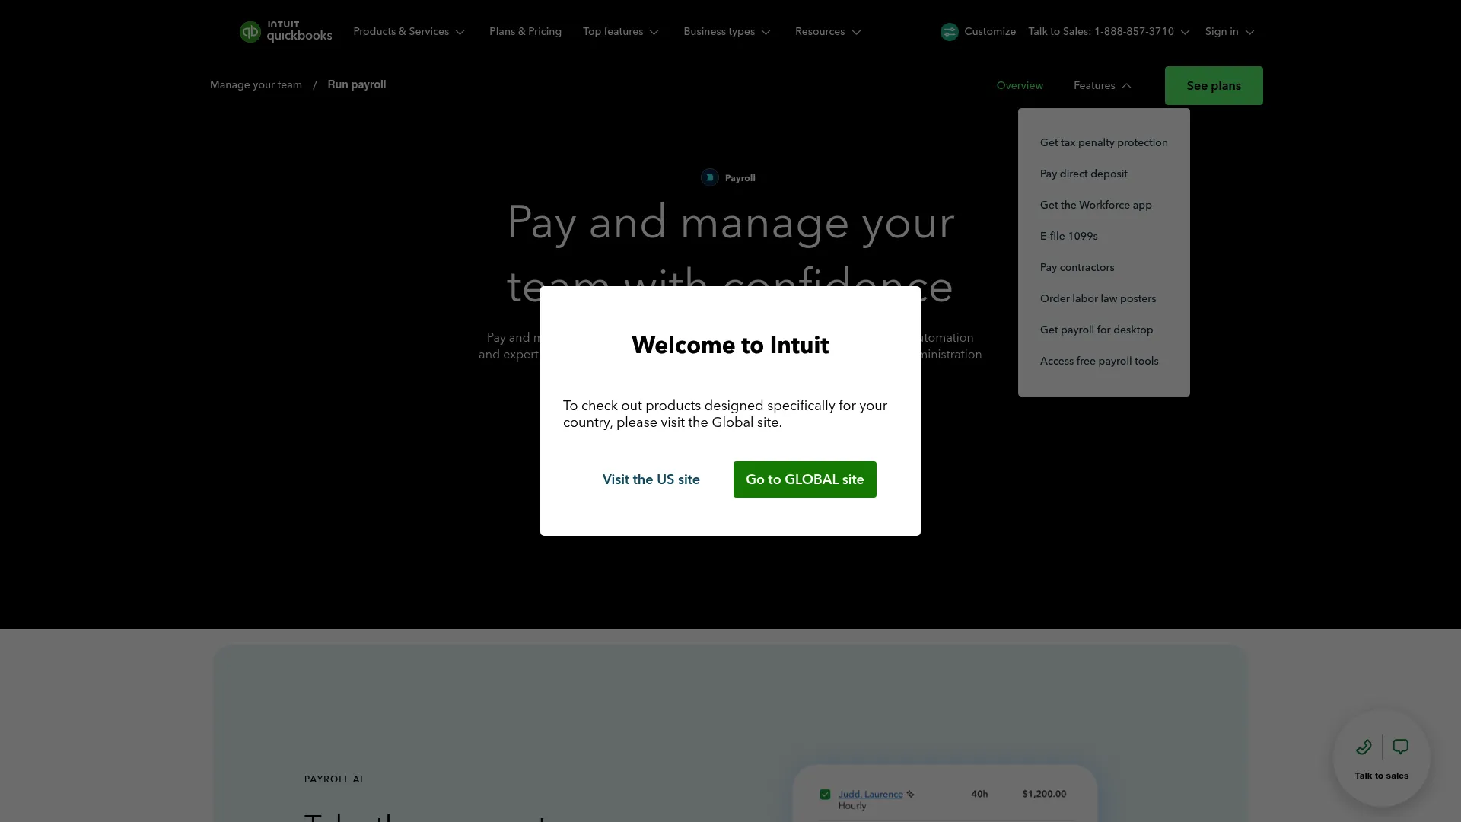The height and width of the screenshot is (822, 1461).
Task: Go to Manage your team breadcrumb
Action: (256, 84)
